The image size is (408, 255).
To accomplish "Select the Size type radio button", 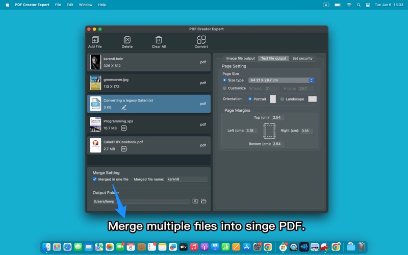I will pos(224,80).
